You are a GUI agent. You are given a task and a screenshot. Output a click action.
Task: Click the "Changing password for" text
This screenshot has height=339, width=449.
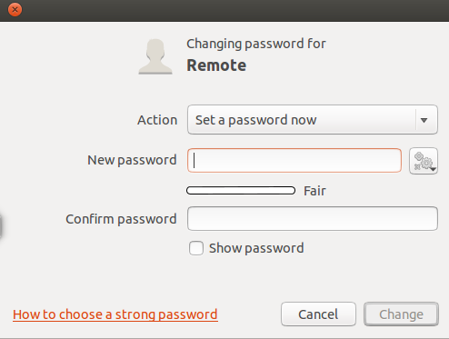coord(256,45)
